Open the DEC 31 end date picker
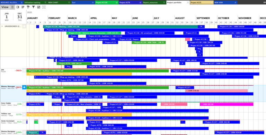The height and width of the screenshot is (135, 266). click(x=20, y=17)
